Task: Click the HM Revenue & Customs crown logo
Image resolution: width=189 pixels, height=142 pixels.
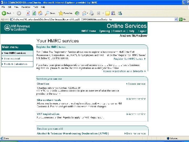Action: coord(7,28)
